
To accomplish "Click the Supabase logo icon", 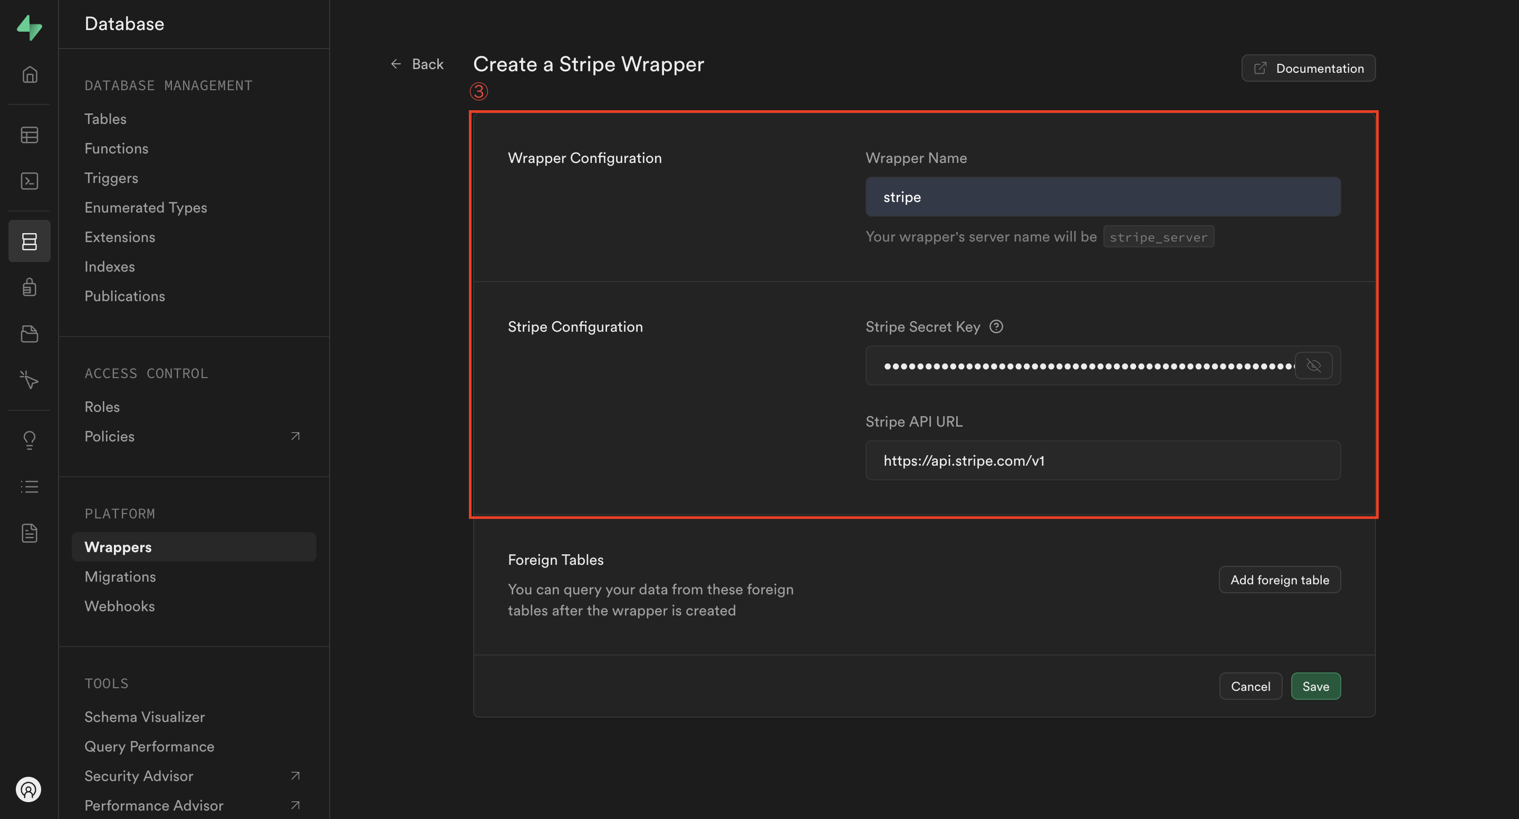I will 29,28.
